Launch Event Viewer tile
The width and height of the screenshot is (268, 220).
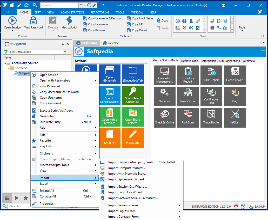click(235, 75)
